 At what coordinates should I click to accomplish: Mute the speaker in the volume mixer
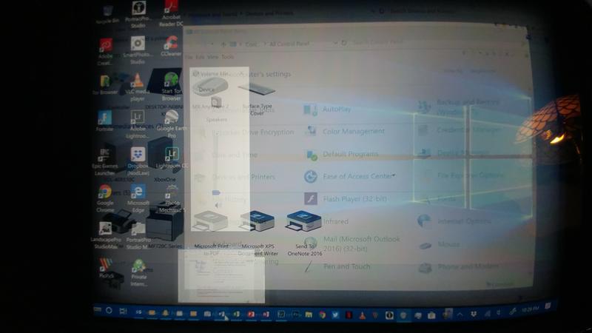click(218, 206)
